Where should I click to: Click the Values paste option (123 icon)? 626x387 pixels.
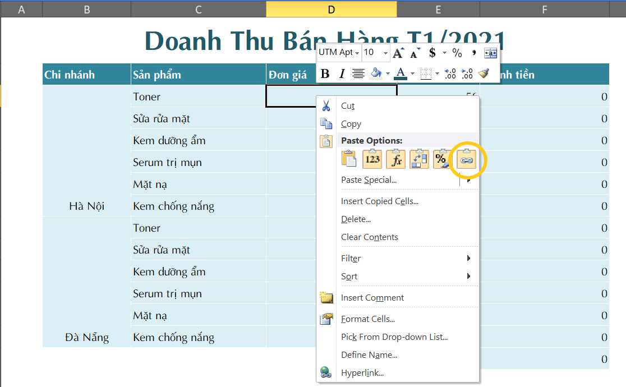(x=372, y=159)
